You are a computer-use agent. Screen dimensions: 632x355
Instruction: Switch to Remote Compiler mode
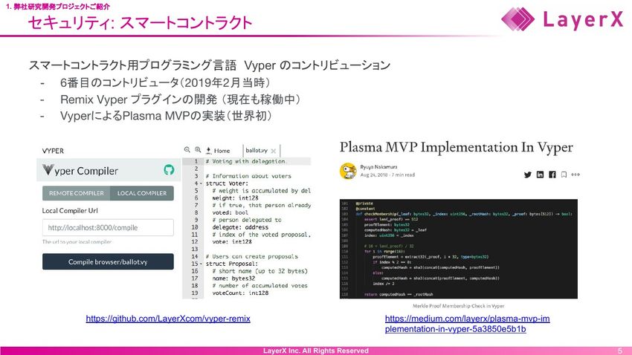click(77, 193)
